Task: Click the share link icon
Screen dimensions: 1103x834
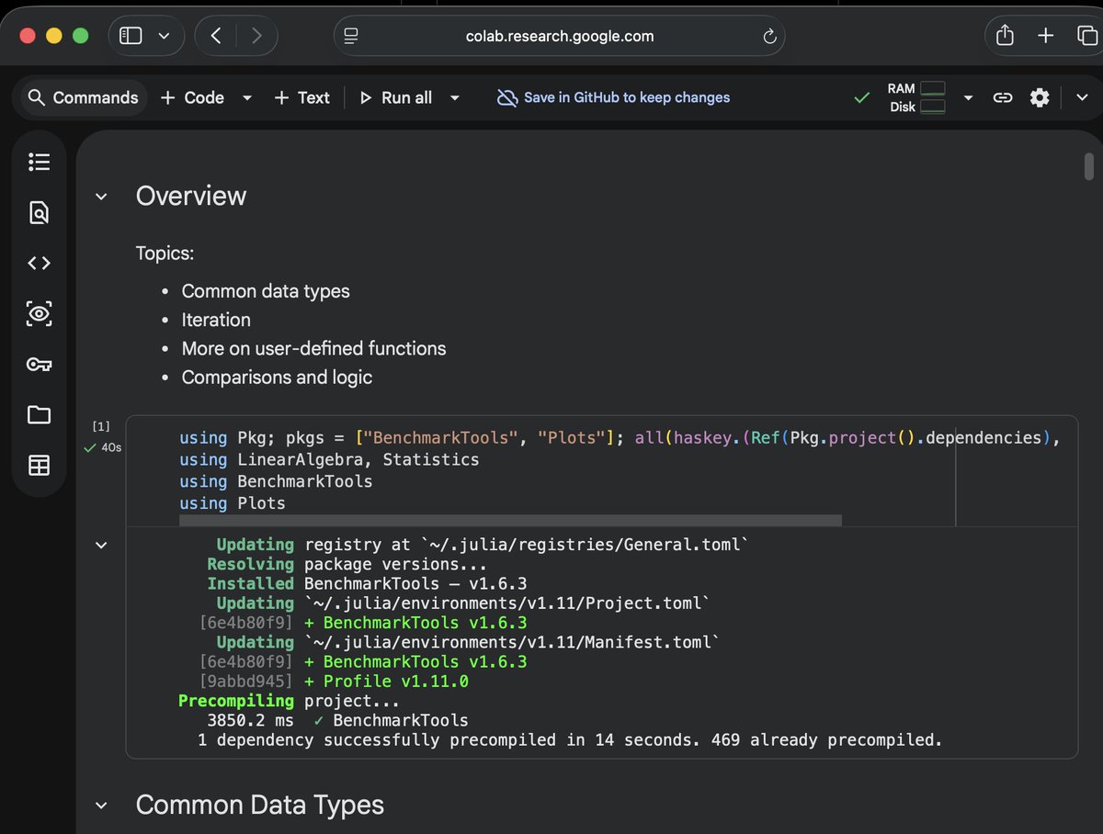Action: coord(1003,97)
